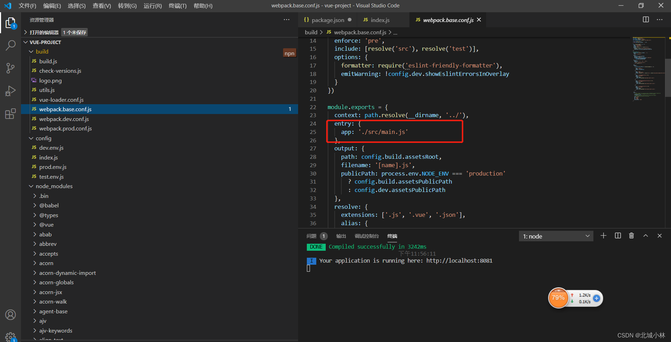Open the Explorer view in activity bar
The height and width of the screenshot is (342, 671).
pyautogui.click(x=10, y=23)
